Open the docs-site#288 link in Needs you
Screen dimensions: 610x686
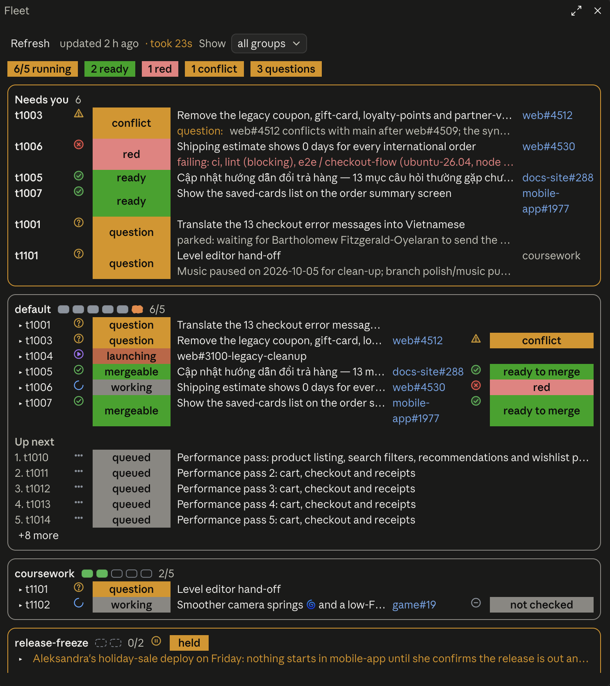[558, 178]
